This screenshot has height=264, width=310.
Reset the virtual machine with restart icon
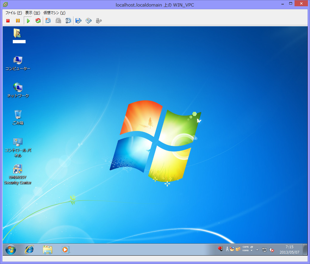tap(38, 21)
